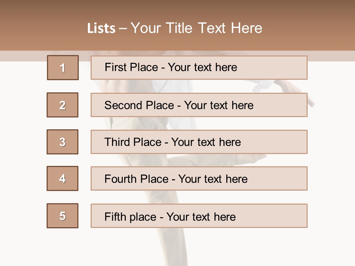The width and height of the screenshot is (355, 266).
Task: Select the number 2 box
Action: coord(62,105)
